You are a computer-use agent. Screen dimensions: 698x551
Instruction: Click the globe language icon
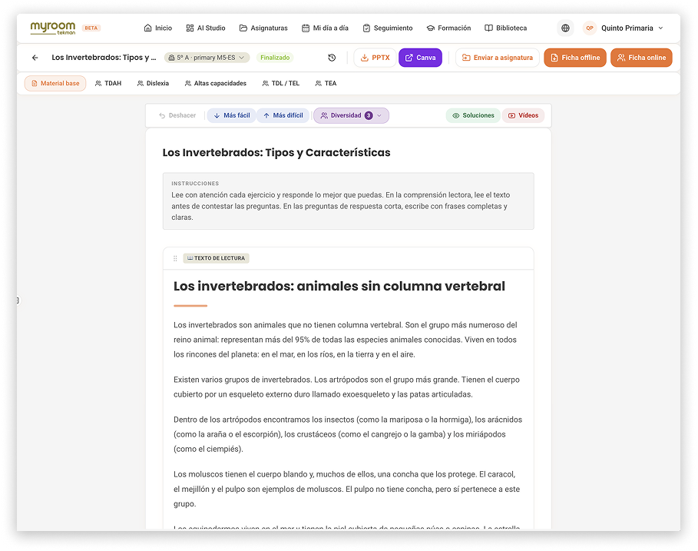(565, 28)
